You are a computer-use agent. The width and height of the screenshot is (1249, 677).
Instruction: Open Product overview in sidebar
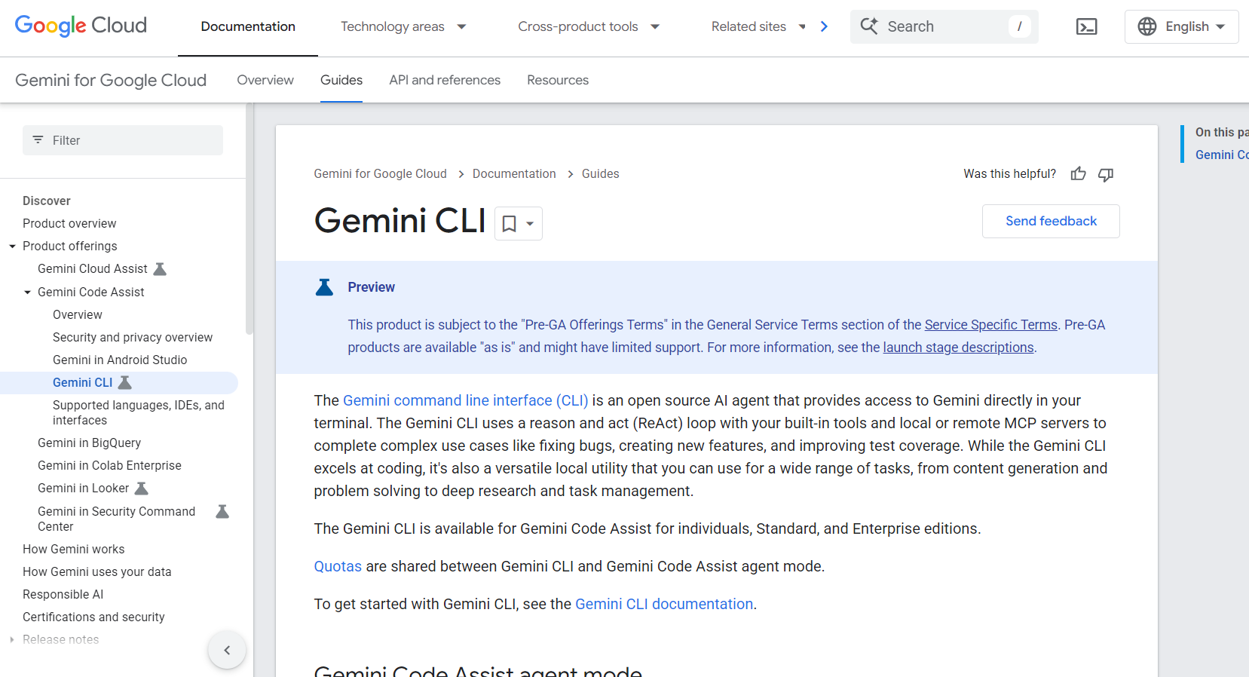(x=69, y=224)
